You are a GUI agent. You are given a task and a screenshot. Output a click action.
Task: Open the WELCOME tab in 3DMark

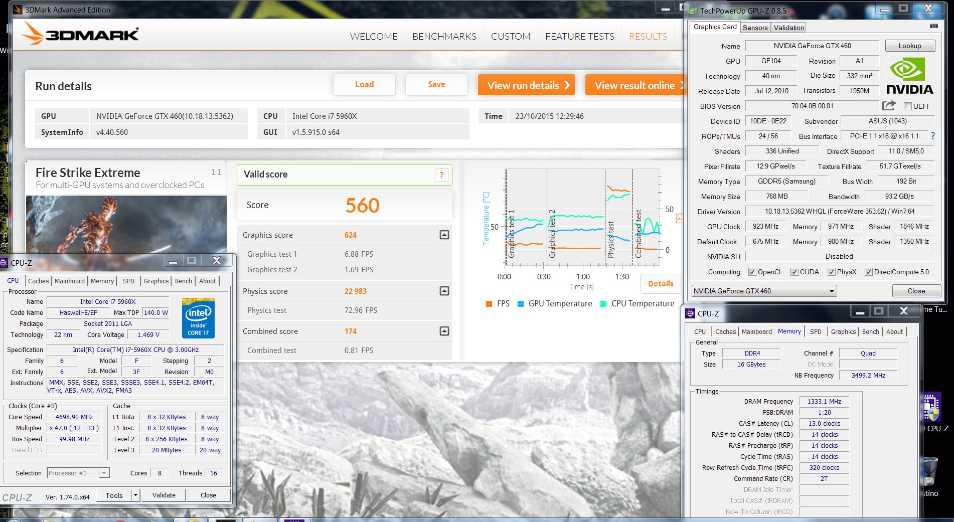click(x=374, y=36)
